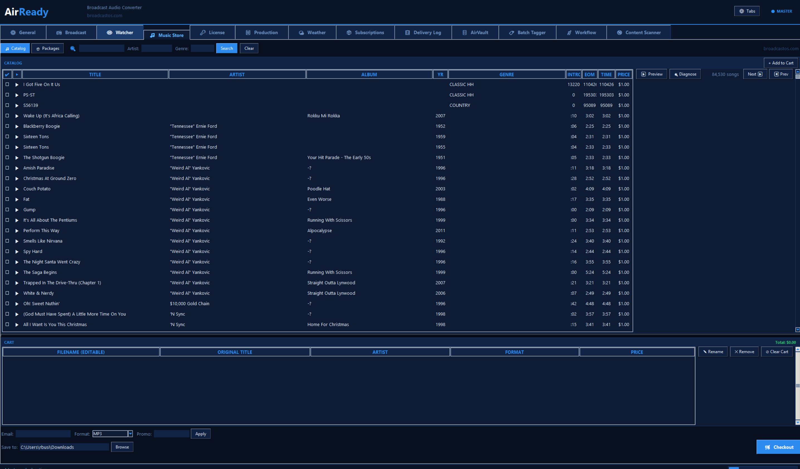Screen dimensions: 800x469
Task: Click the Artist filter input field
Action: click(x=157, y=48)
